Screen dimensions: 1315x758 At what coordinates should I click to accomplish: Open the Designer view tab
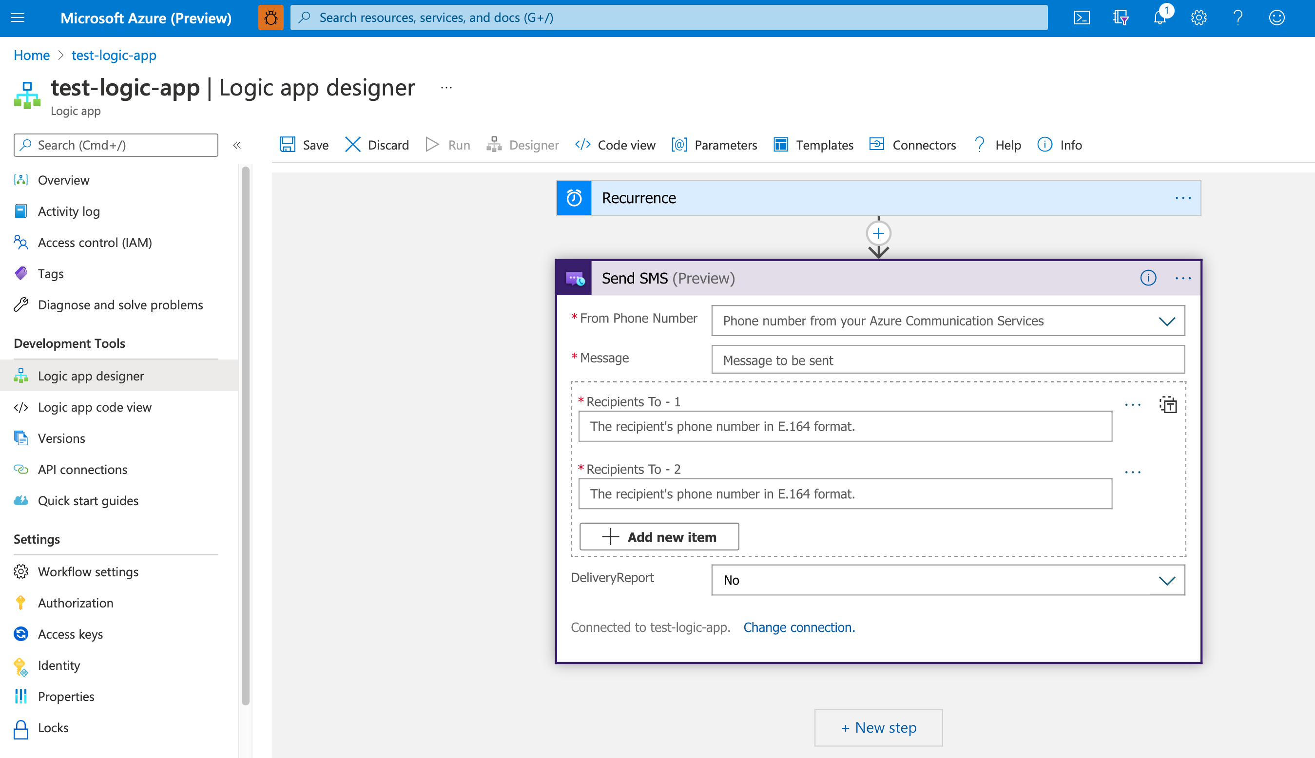click(524, 144)
